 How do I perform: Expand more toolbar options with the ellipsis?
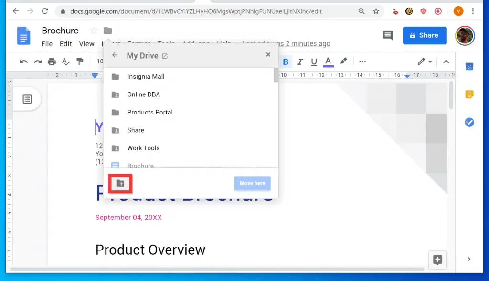click(x=362, y=62)
